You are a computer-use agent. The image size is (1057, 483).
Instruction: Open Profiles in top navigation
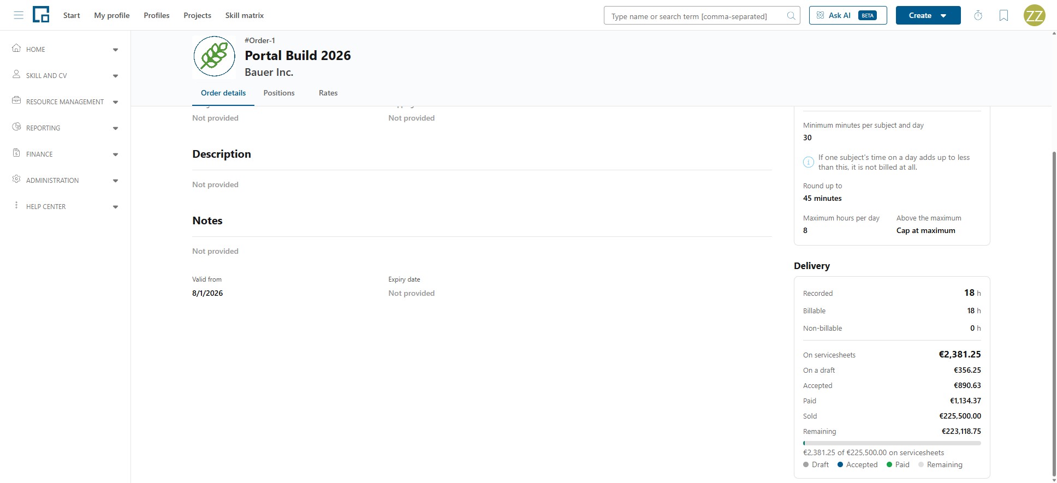[x=157, y=15]
